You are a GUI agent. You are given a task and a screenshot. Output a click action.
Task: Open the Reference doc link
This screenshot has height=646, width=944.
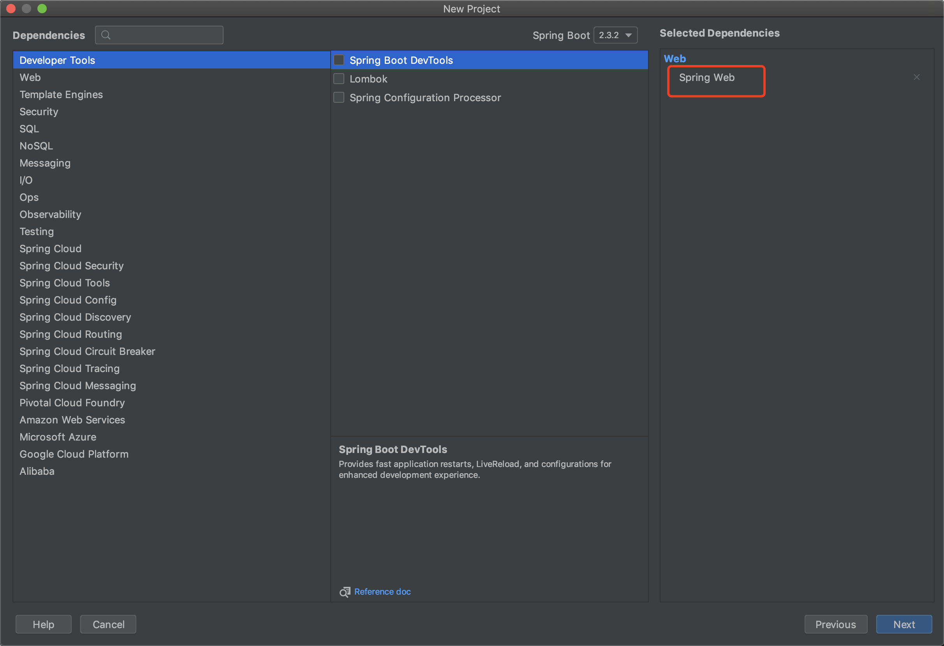coord(382,592)
